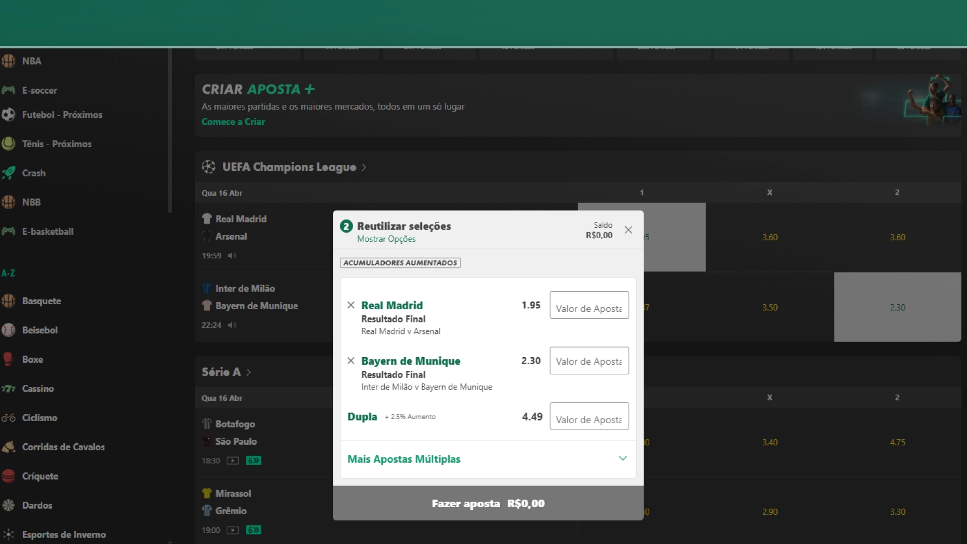Image resolution: width=967 pixels, height=544 pixels.
Task: Click the sound icon next to 19:59
Action: tap(232, 255)
